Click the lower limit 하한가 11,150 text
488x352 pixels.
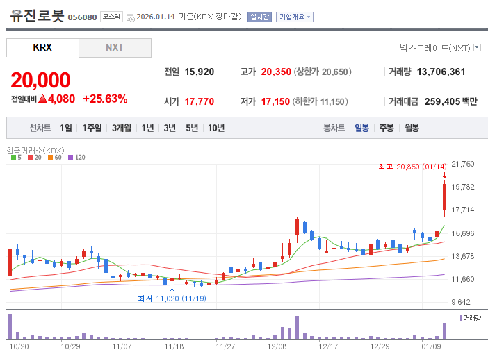click(x=320, y=101)
